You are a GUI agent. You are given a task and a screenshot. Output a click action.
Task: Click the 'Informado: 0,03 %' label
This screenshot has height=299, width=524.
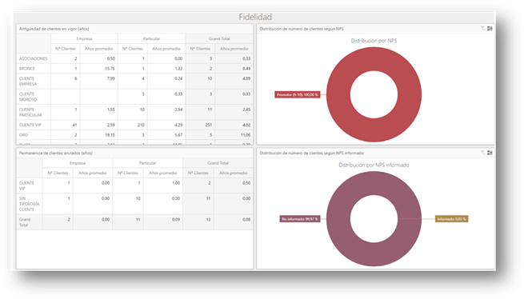[x=451, y=219]
